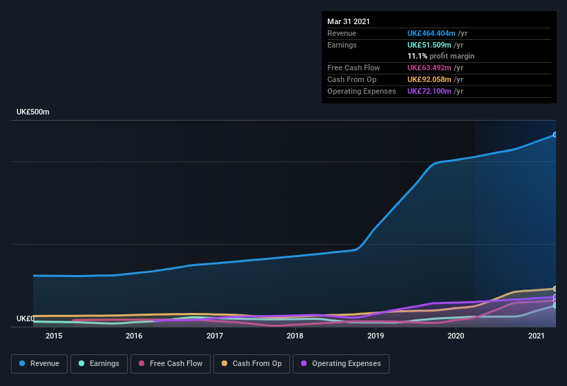
Task: Select the 11.1% profit margin text
Action: pyautogui.click(x=441, y=57)
